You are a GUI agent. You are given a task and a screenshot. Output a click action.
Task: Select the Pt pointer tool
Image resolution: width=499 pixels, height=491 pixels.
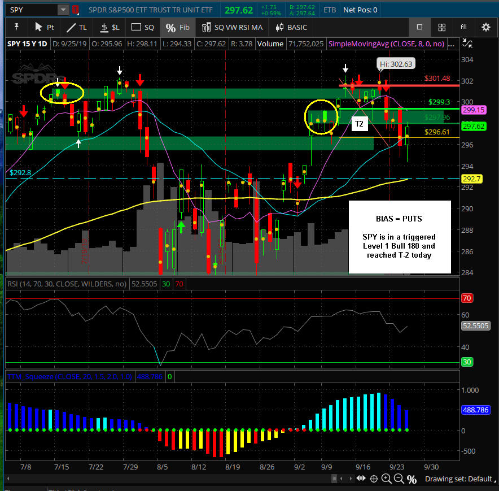click(44, 27)
